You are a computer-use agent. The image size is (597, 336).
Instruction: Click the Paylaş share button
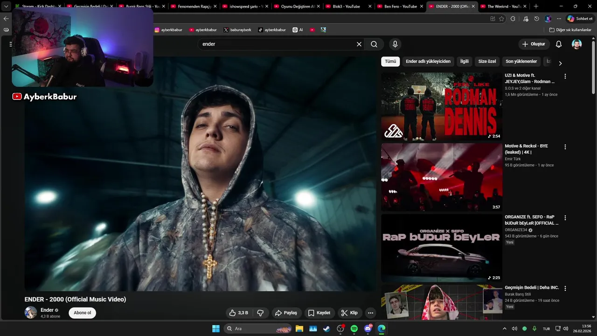pyautogui.click(x=286, y=313)
